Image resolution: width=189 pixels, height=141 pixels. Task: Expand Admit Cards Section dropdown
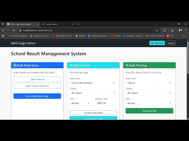(x=93, y=93)
